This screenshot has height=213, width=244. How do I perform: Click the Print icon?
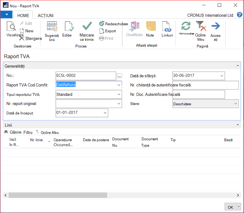pos(102,38)
